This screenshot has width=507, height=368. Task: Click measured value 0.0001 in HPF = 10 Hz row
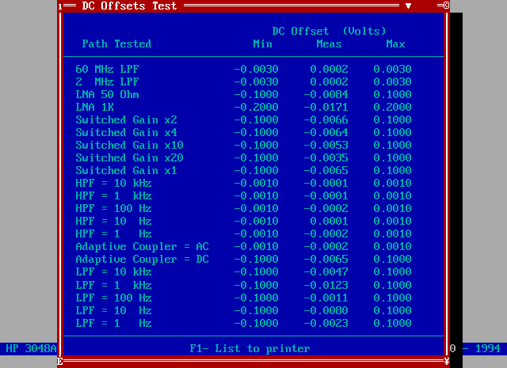[x=330, y=222]
